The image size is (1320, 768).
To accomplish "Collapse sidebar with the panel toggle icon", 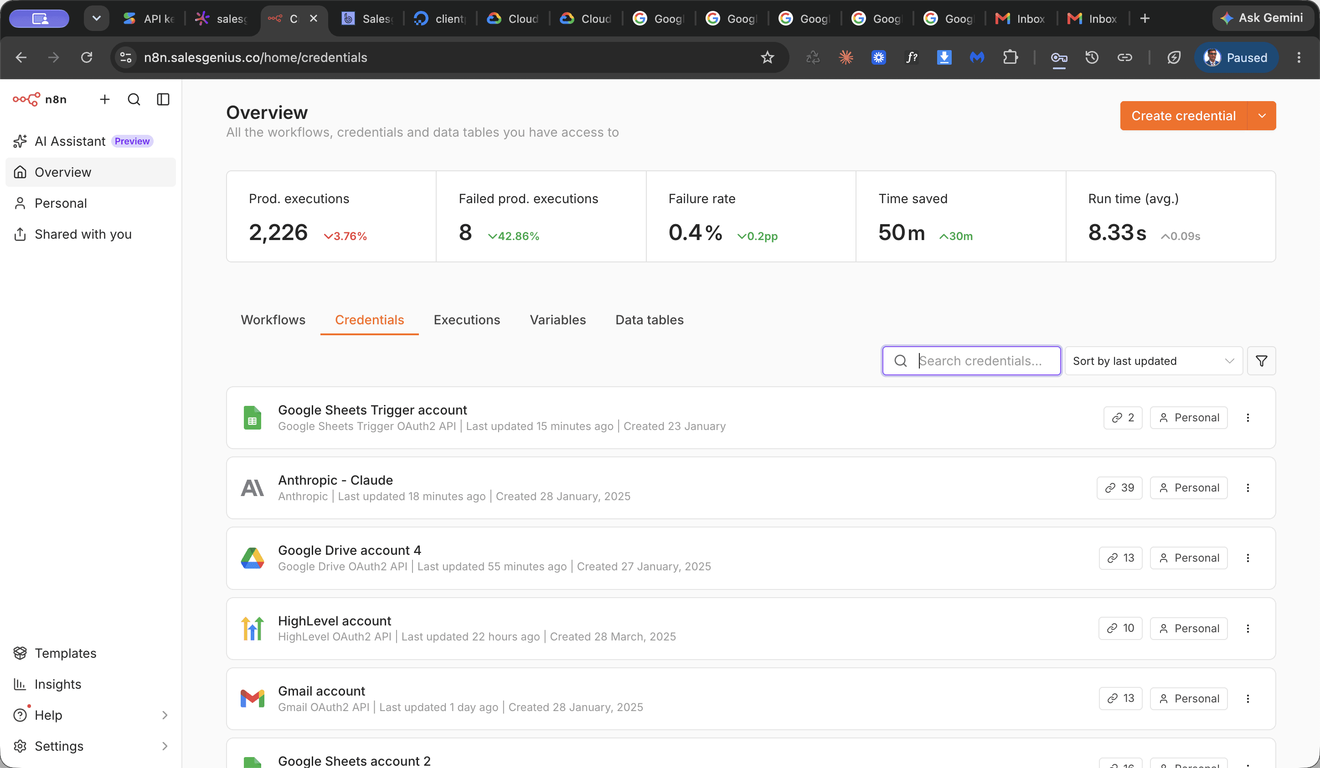I will point(164,99).
